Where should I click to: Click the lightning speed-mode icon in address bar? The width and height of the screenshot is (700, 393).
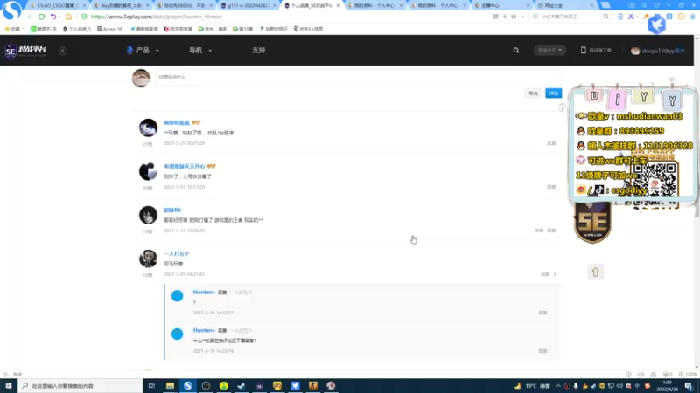tap(505, 17)
